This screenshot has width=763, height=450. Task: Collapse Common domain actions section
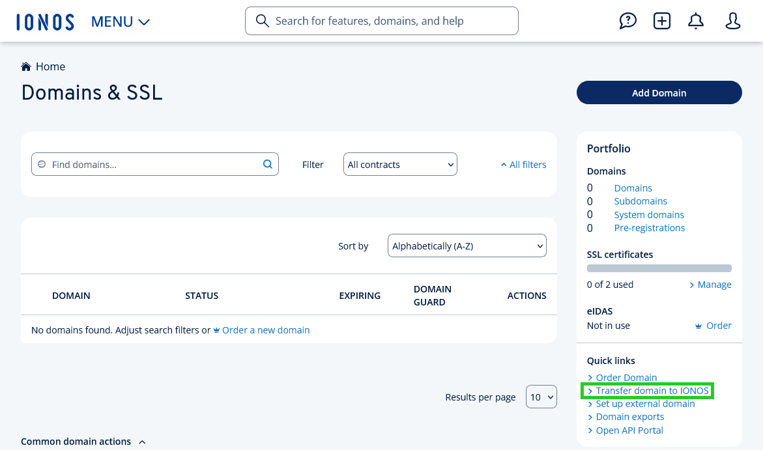[142, 441]
